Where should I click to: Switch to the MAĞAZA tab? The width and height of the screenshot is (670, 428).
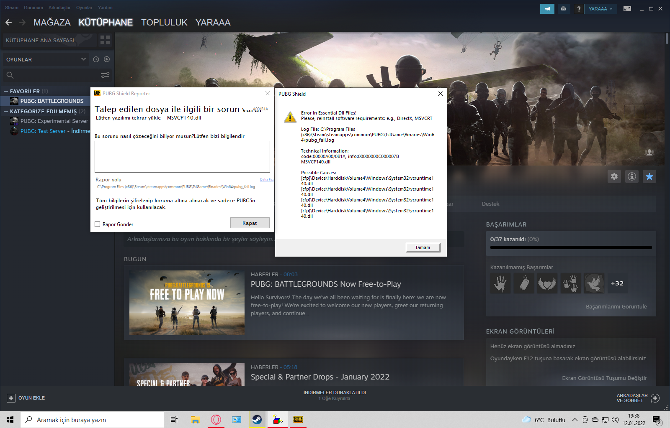pyautogui.click(x=52, y=23)
